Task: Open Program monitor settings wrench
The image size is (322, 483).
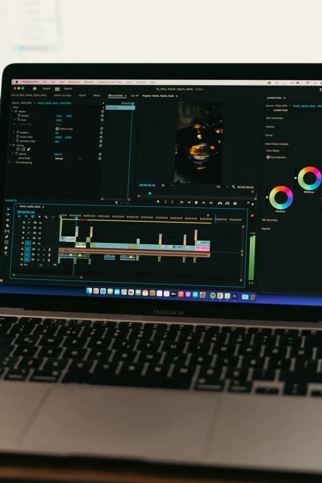Action: point(233,187)
